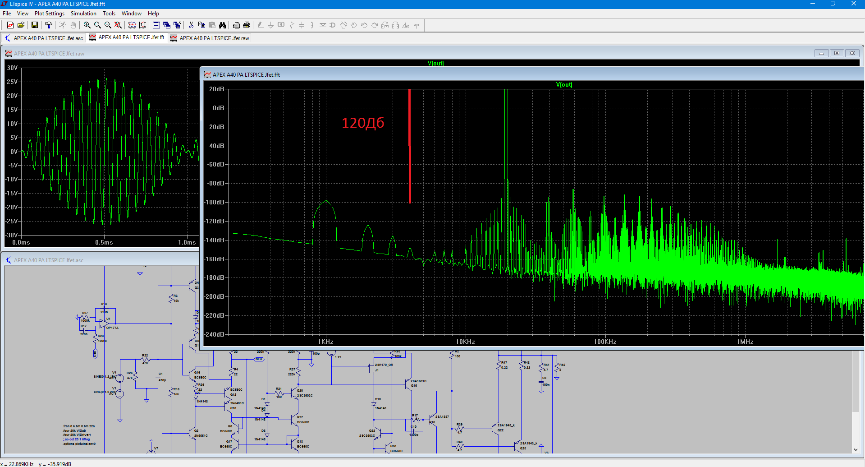Click the Autorange toolbar icon
865x467 pixels.
pyautogui.click(x=142, y=25)
